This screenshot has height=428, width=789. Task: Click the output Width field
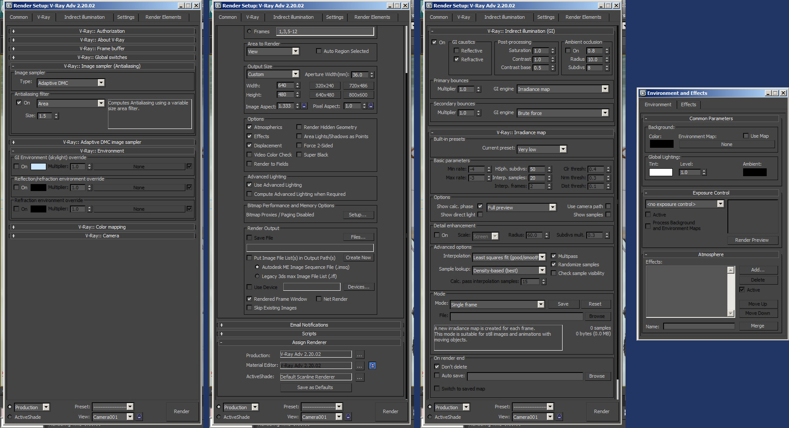pyautogui.click(x=285, y=86)
